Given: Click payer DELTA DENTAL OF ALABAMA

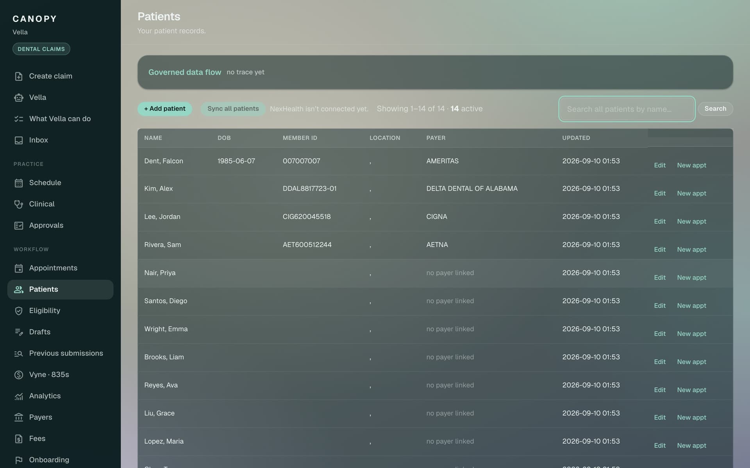Looking at the screenshot, I should 472,189.
